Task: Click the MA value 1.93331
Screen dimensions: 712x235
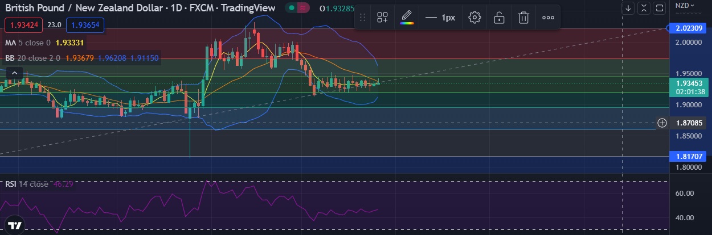Action: click(70, 43)
